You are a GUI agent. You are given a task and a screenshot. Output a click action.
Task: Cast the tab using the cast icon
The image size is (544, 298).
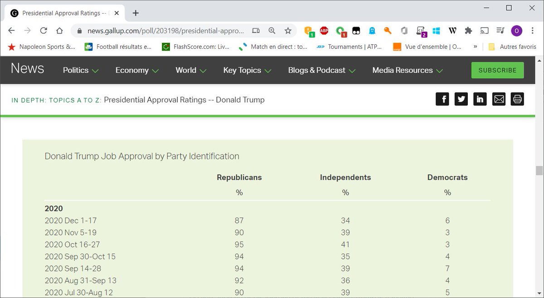485,31
